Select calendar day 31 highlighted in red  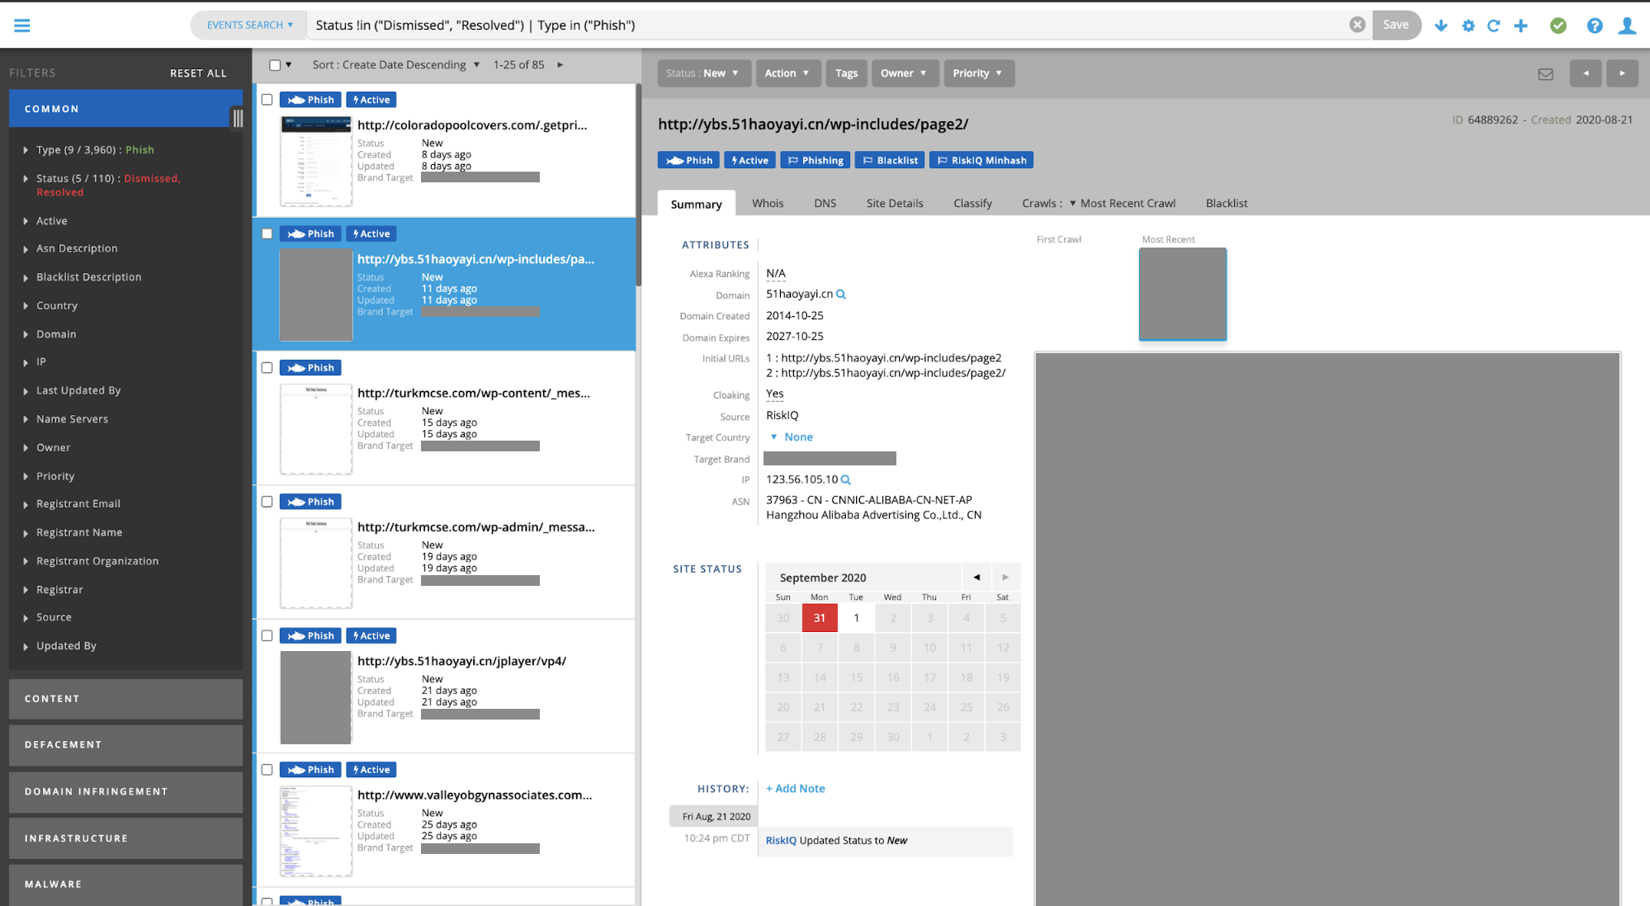click(820, 618)
